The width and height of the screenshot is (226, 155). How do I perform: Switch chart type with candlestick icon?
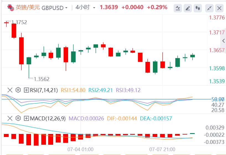click(198, 8)
